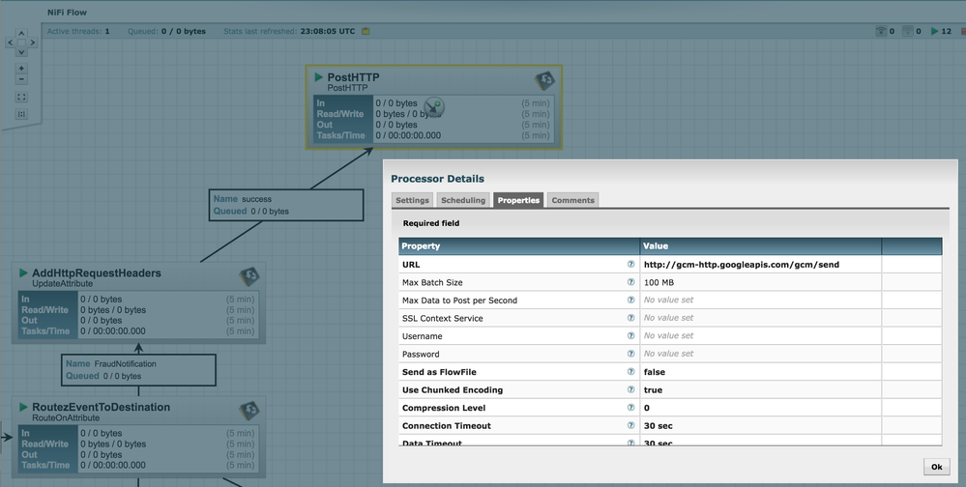Select the FraudNotification connection label box

point(138,370)
